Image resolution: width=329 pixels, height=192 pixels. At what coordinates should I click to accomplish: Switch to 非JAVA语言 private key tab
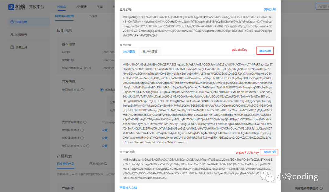tap(150, 52)
